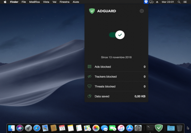Click AdGuard shield icon in menu bar
The height and width of the screenshot is (133, 191).
coord(146,2)
